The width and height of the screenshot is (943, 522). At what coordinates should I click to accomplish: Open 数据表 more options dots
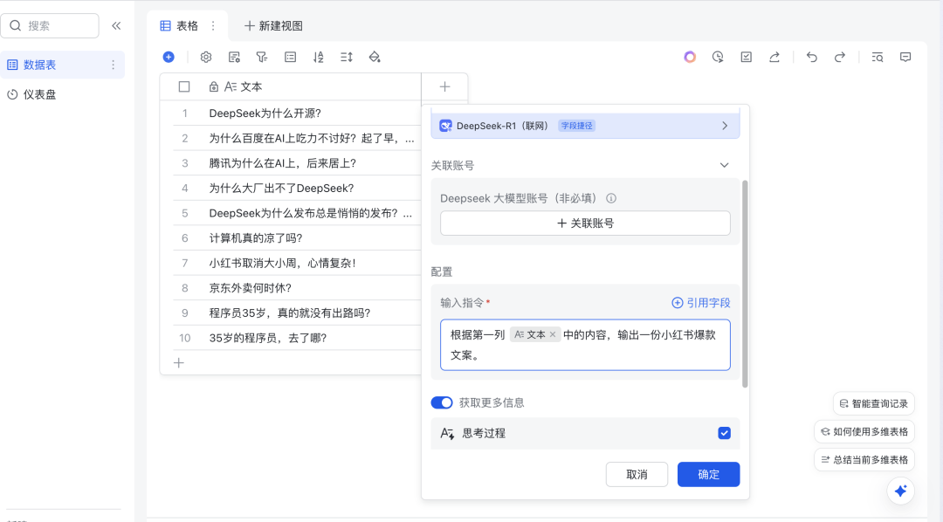(x=113, y=65)
